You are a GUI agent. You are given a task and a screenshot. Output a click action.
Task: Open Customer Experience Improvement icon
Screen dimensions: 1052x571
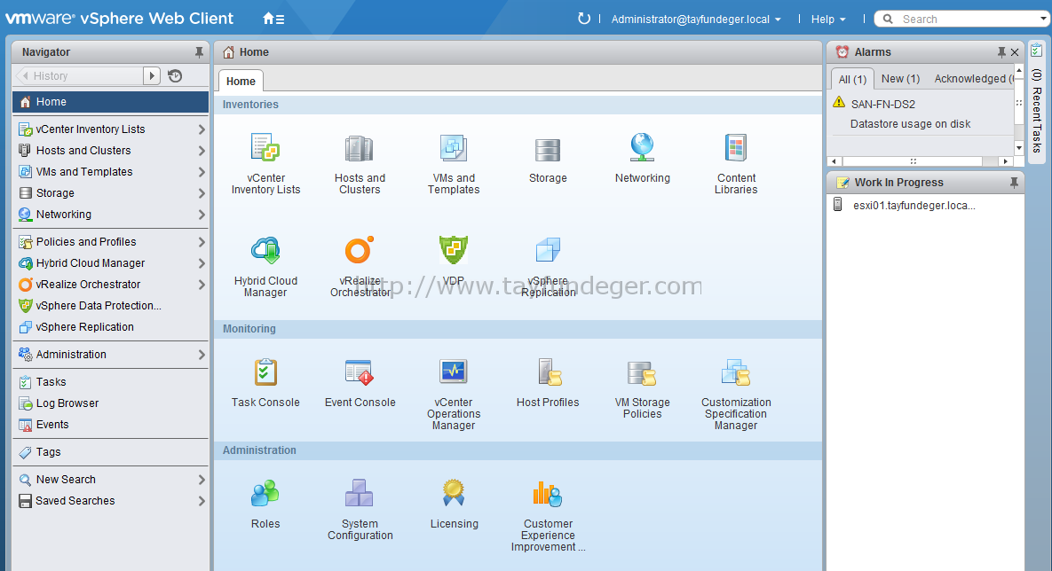[548, 493]
